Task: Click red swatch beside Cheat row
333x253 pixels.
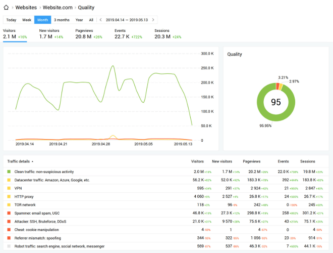Action: tap(9, 230)
